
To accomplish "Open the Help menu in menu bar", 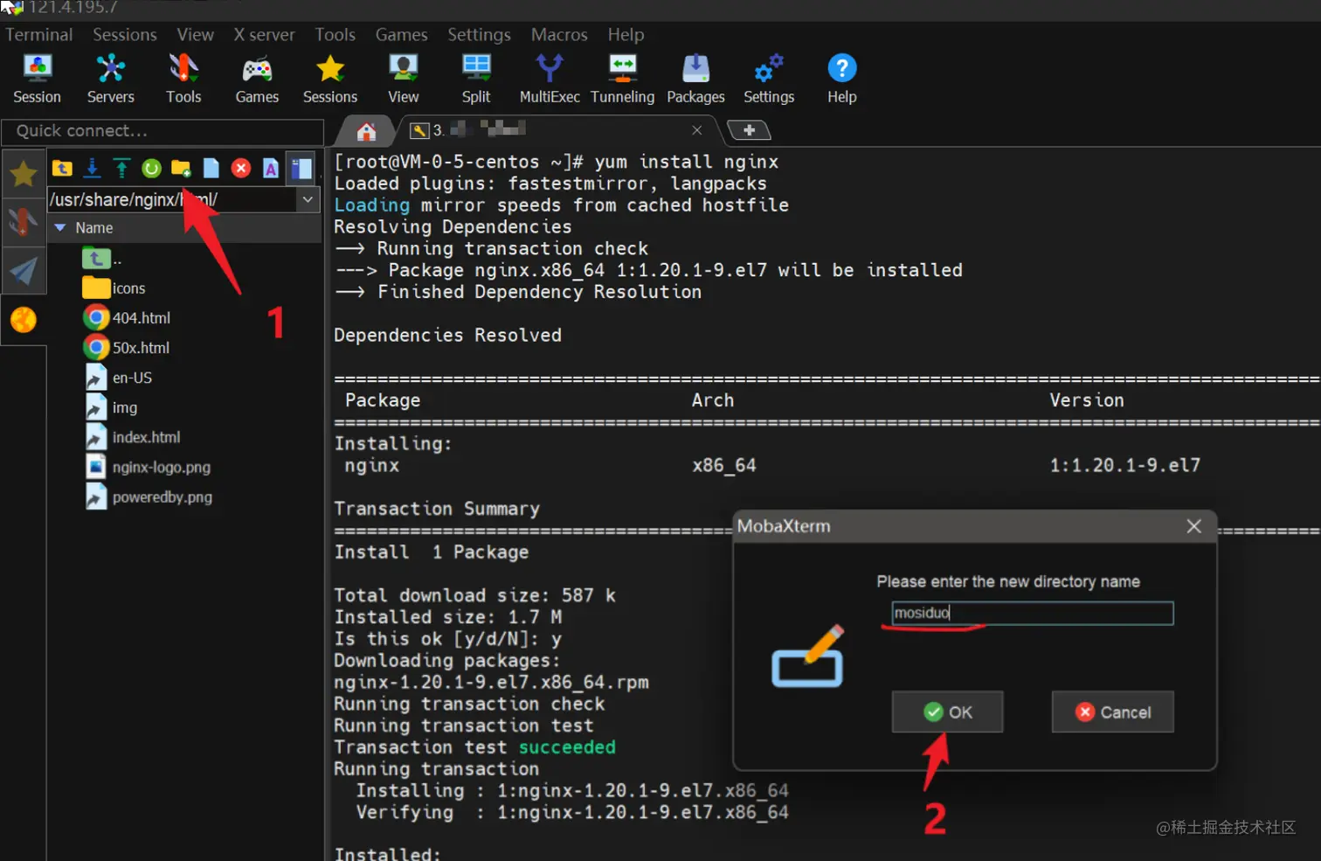I will coord(626,34).
